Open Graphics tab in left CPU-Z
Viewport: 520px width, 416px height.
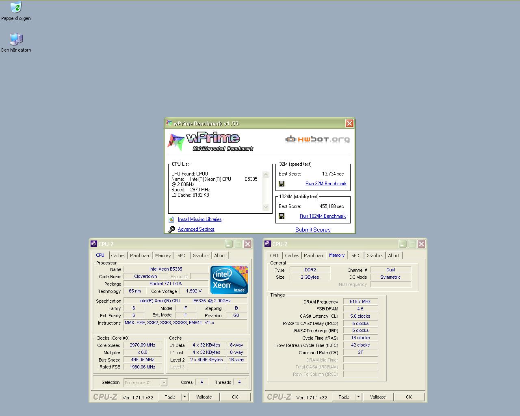pos(201,256)
